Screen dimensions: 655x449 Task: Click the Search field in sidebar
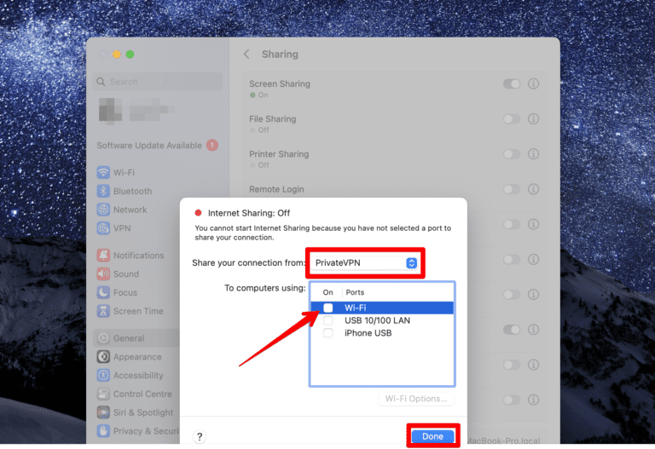(x=159, y=82)
